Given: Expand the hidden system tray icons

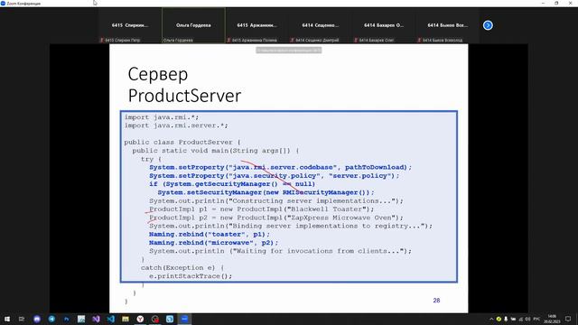Looking at the screenshot, I should 491,319.
